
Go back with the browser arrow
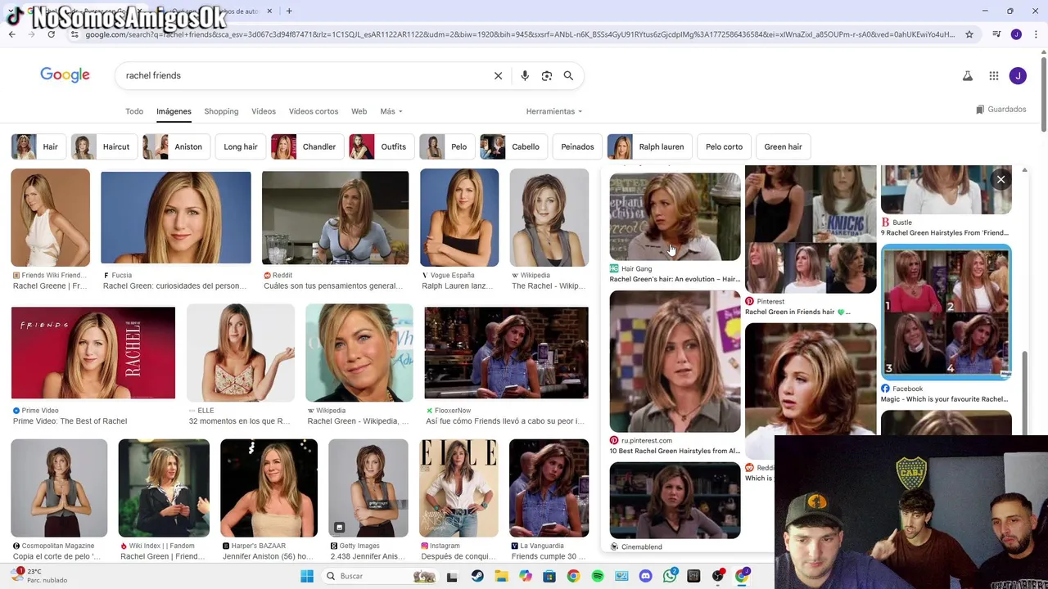click(x=11, y=34)
